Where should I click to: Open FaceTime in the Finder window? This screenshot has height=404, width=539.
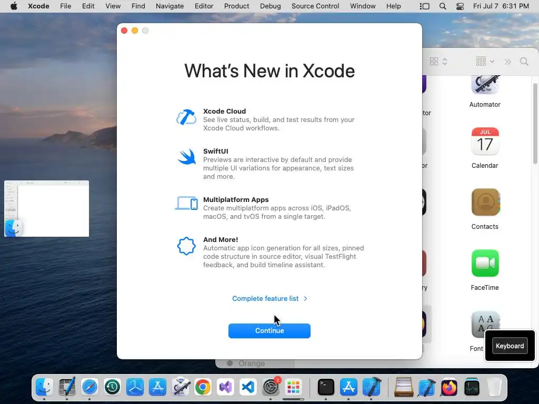coord(485,270)
